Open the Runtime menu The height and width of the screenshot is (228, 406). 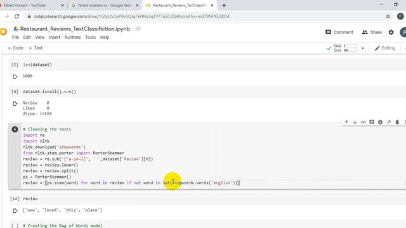72,37
